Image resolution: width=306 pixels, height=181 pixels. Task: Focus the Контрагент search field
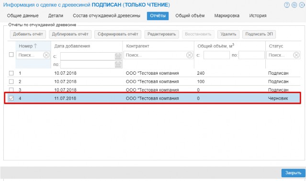click(x=155, y=55)
